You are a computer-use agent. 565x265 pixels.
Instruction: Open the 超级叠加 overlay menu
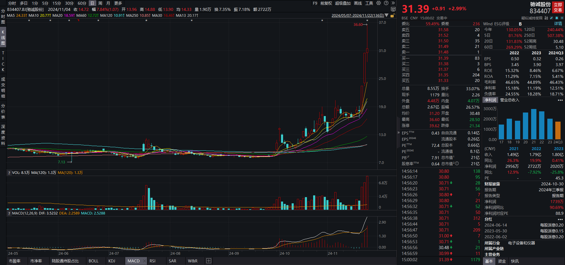343,3
